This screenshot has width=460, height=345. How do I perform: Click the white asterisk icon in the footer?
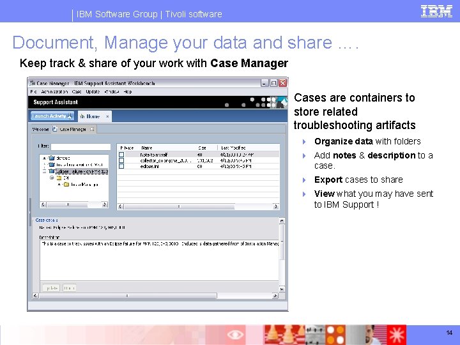[x=397, y=335]
